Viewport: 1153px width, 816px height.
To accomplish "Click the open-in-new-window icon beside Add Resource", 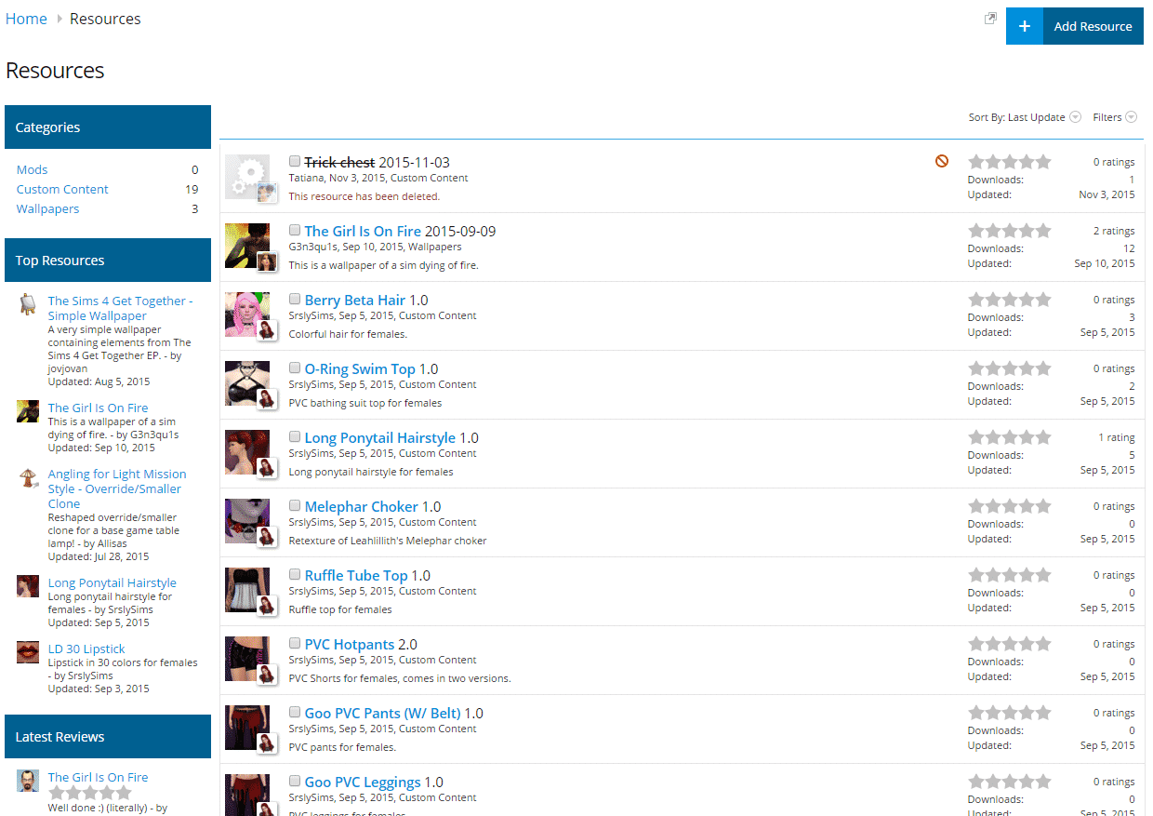I will 990,19.
